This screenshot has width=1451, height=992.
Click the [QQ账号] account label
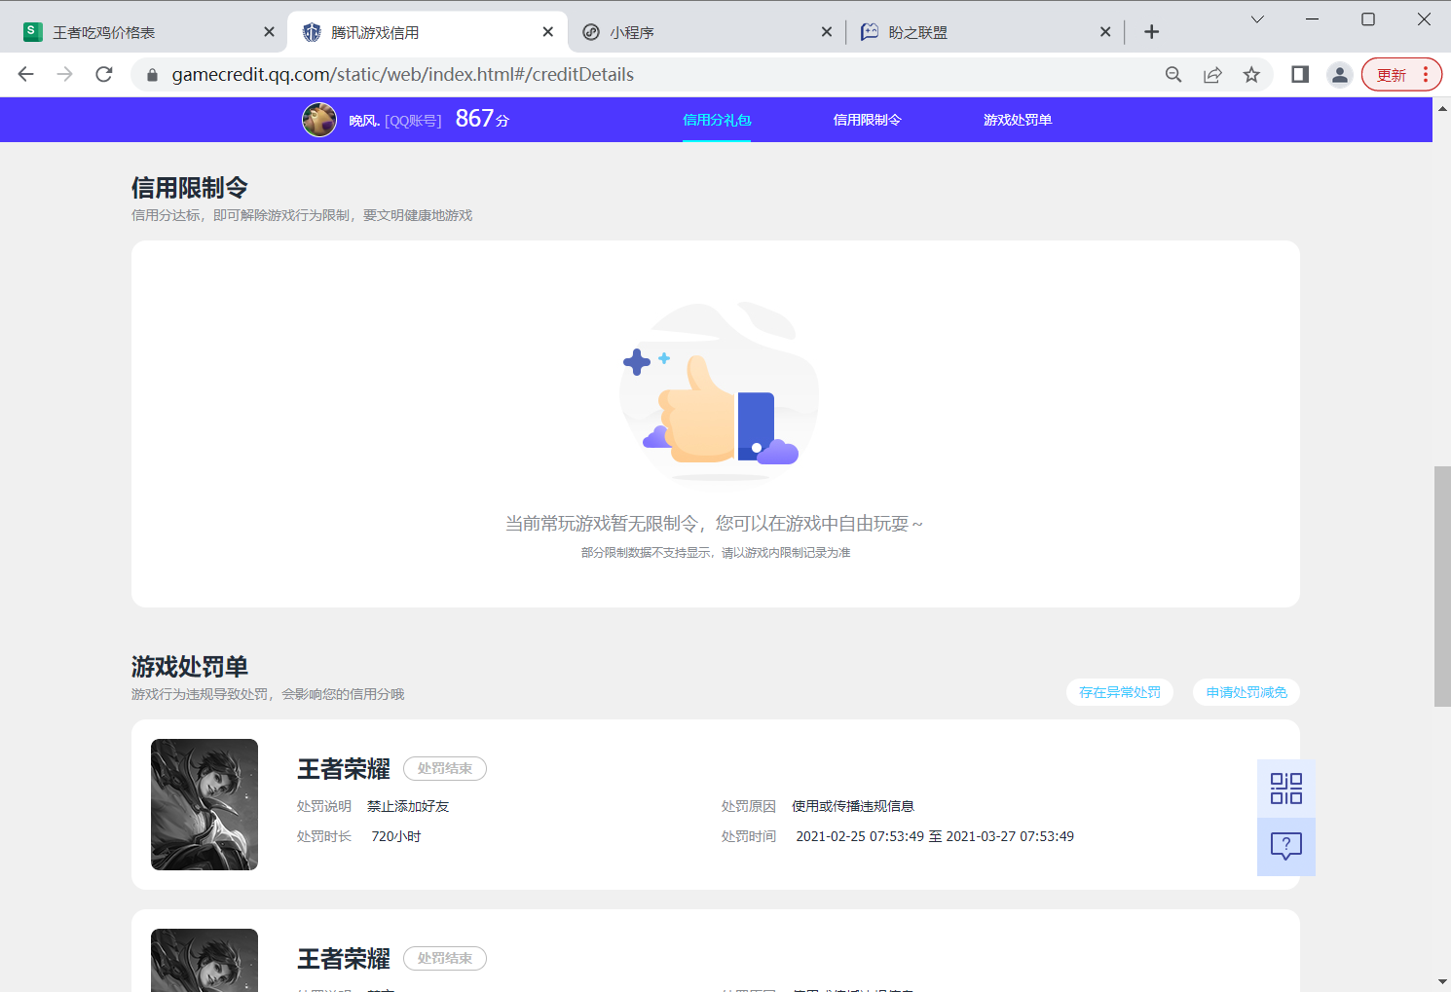coord(413,121)
